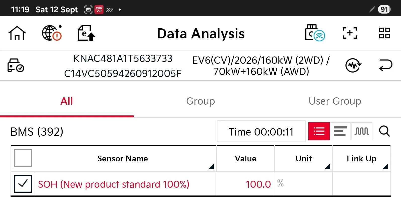Switch to red list view
The height and width of the screenshot is (197, 401).
pos(319,131)
